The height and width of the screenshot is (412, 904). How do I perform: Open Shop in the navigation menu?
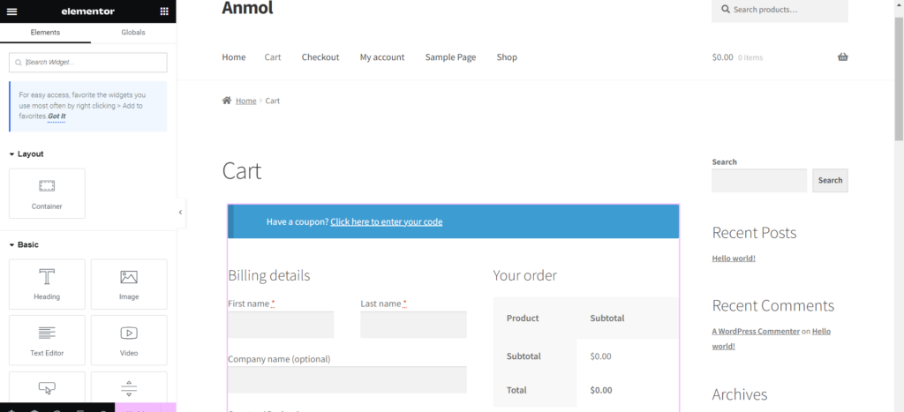coord(507,57)
